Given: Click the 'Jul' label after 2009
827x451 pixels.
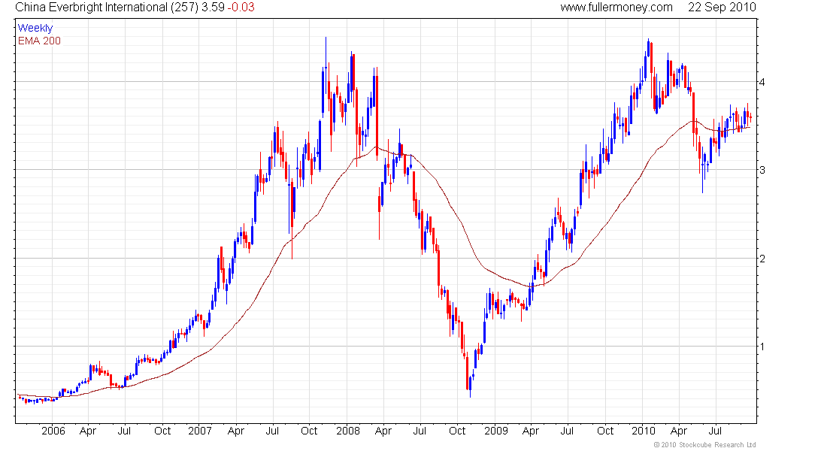Looking at the screenshot, I should pyautogui.click(x=567, y=431).
